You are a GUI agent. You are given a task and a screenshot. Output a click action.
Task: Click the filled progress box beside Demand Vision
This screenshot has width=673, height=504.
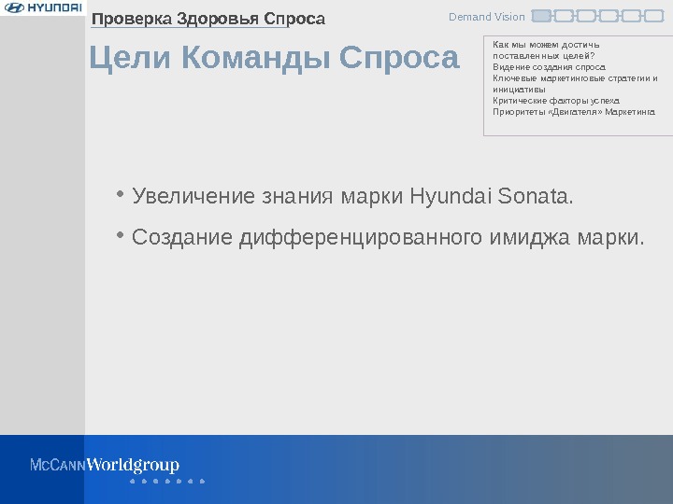[x=541, y=16]
